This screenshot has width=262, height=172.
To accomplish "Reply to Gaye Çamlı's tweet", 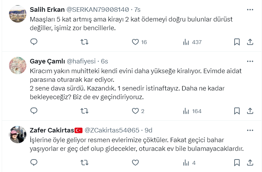I will pyautogui.click(x=34, y=111).
